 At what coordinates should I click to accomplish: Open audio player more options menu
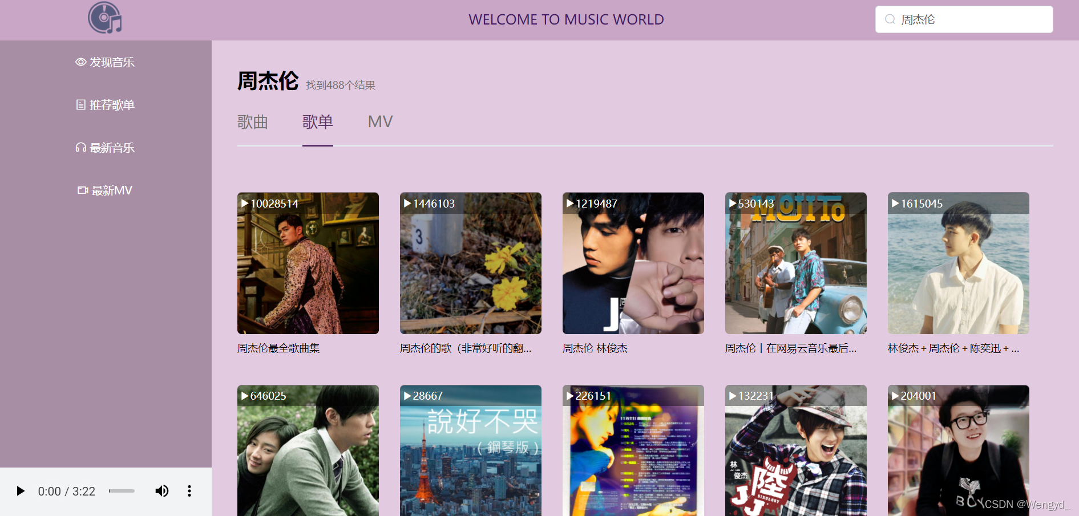point(189,491)
